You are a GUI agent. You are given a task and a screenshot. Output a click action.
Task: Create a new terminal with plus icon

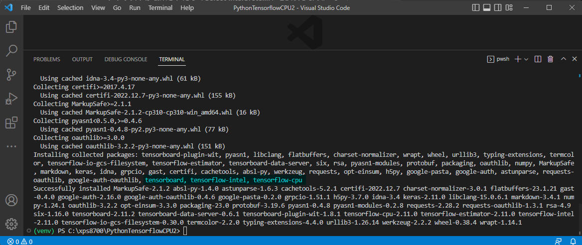pyautogui.click(x=518, y=59)
